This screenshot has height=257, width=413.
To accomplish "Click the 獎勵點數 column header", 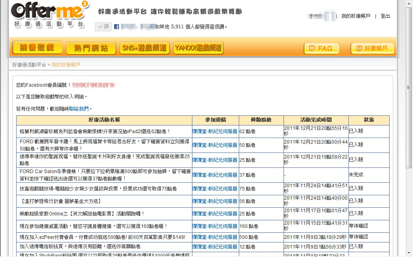I will tap(261, 120).
